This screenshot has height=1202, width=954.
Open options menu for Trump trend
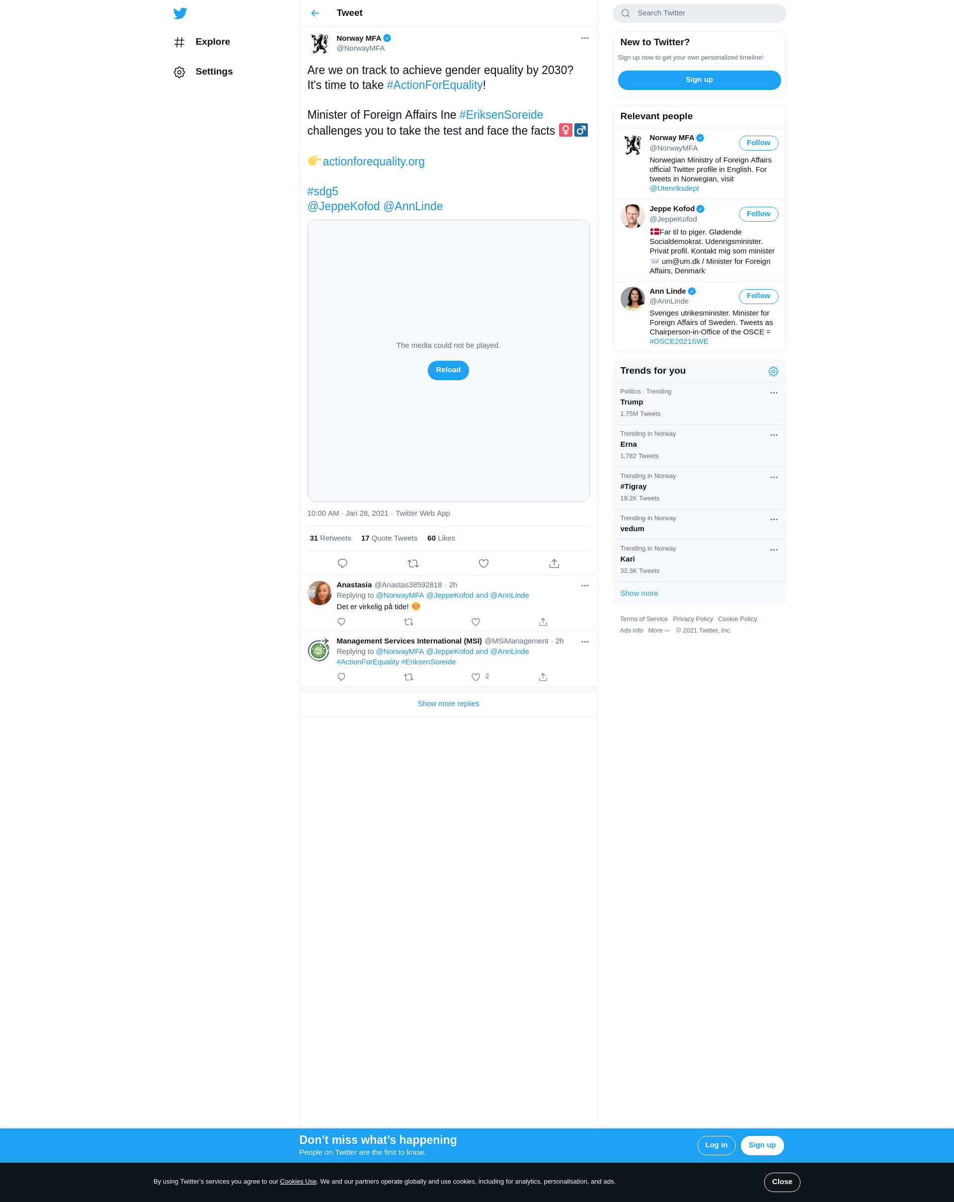(x=774, y=393)
